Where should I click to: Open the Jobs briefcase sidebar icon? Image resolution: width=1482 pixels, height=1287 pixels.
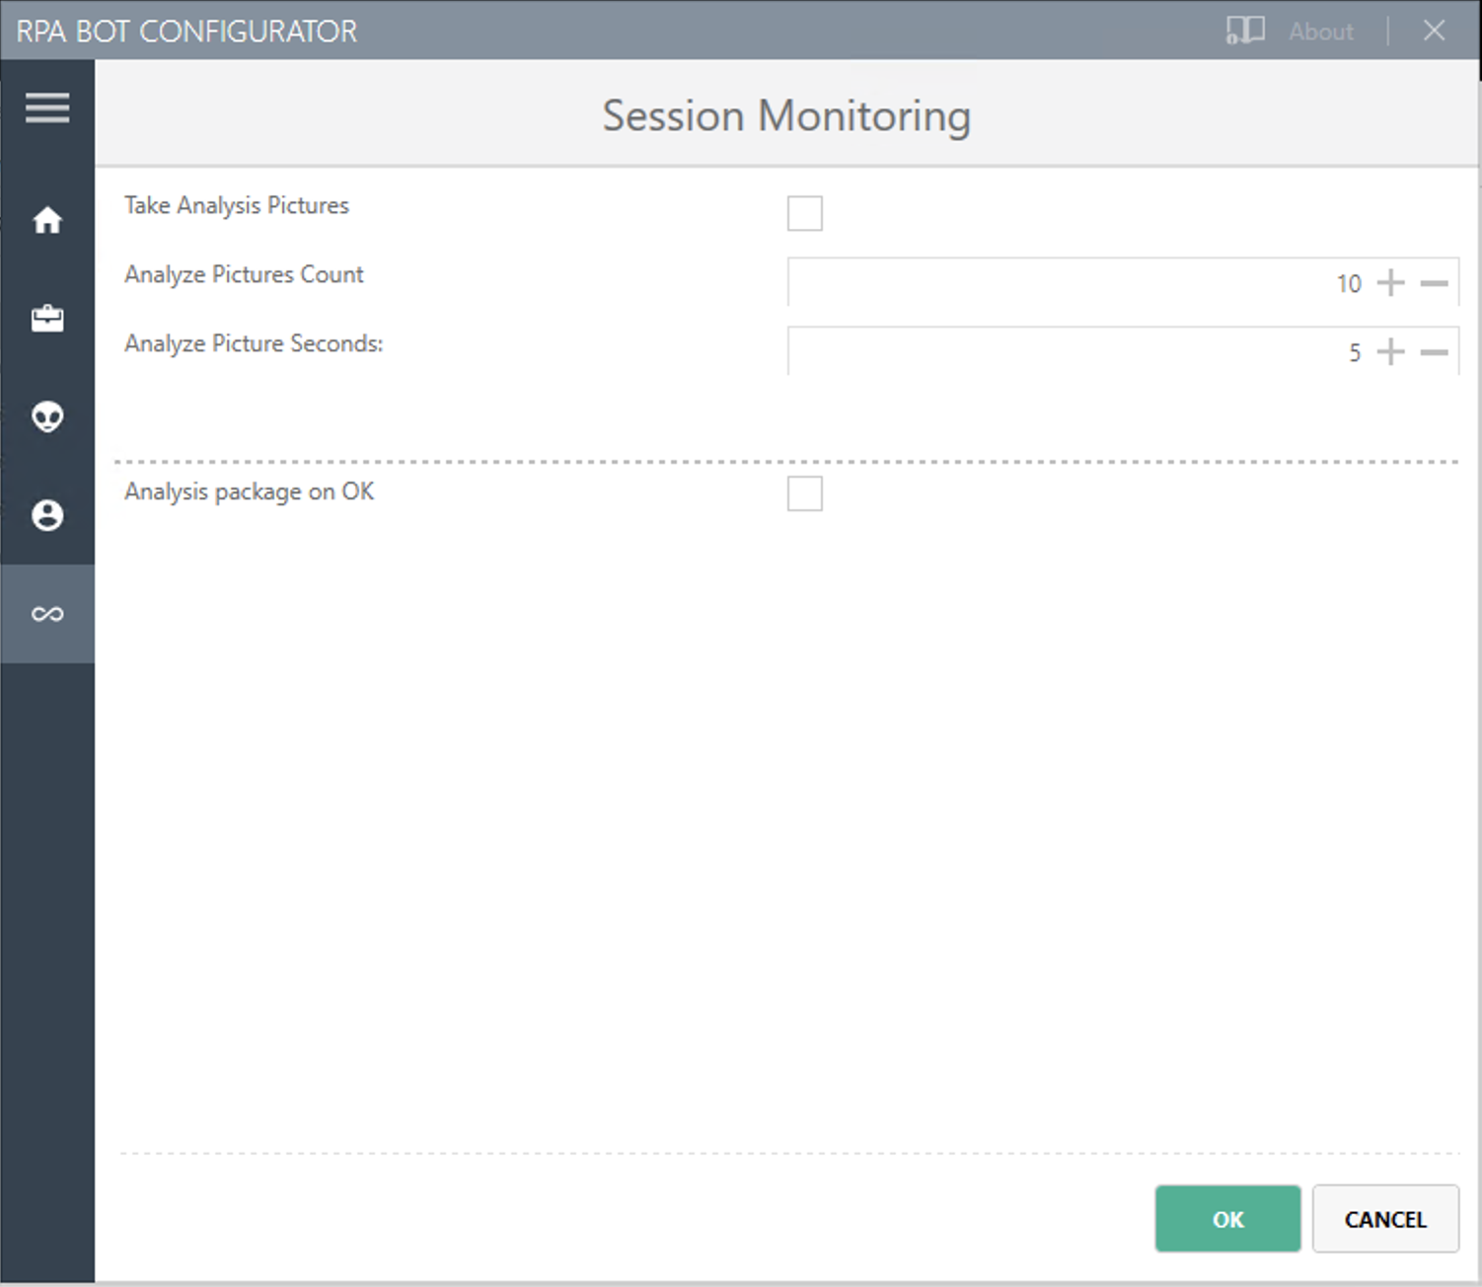(x=46, y=319)
